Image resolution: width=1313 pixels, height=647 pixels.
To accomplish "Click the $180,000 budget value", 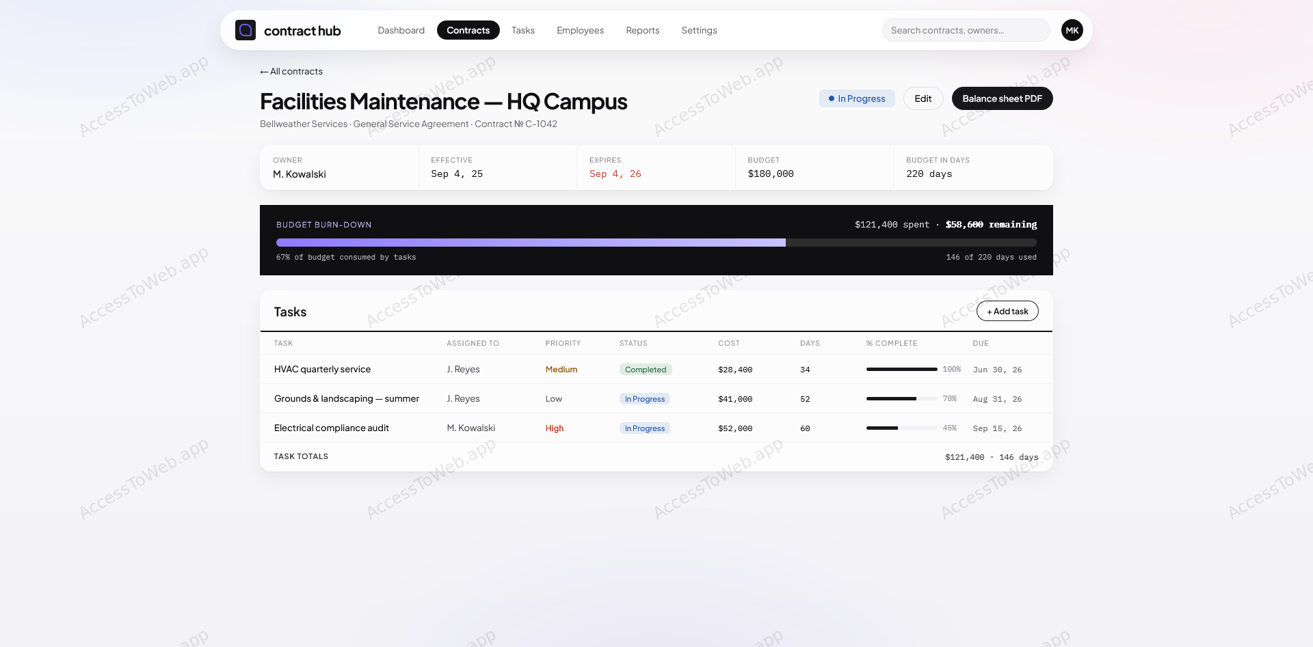I will [x=771, y=174].
